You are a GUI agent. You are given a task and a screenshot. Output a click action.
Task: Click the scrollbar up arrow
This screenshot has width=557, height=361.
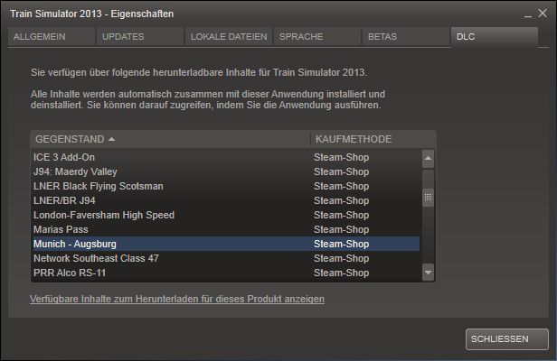click(x=428, y=159)
